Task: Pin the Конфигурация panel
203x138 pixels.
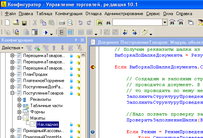Action: click(76, 40)
